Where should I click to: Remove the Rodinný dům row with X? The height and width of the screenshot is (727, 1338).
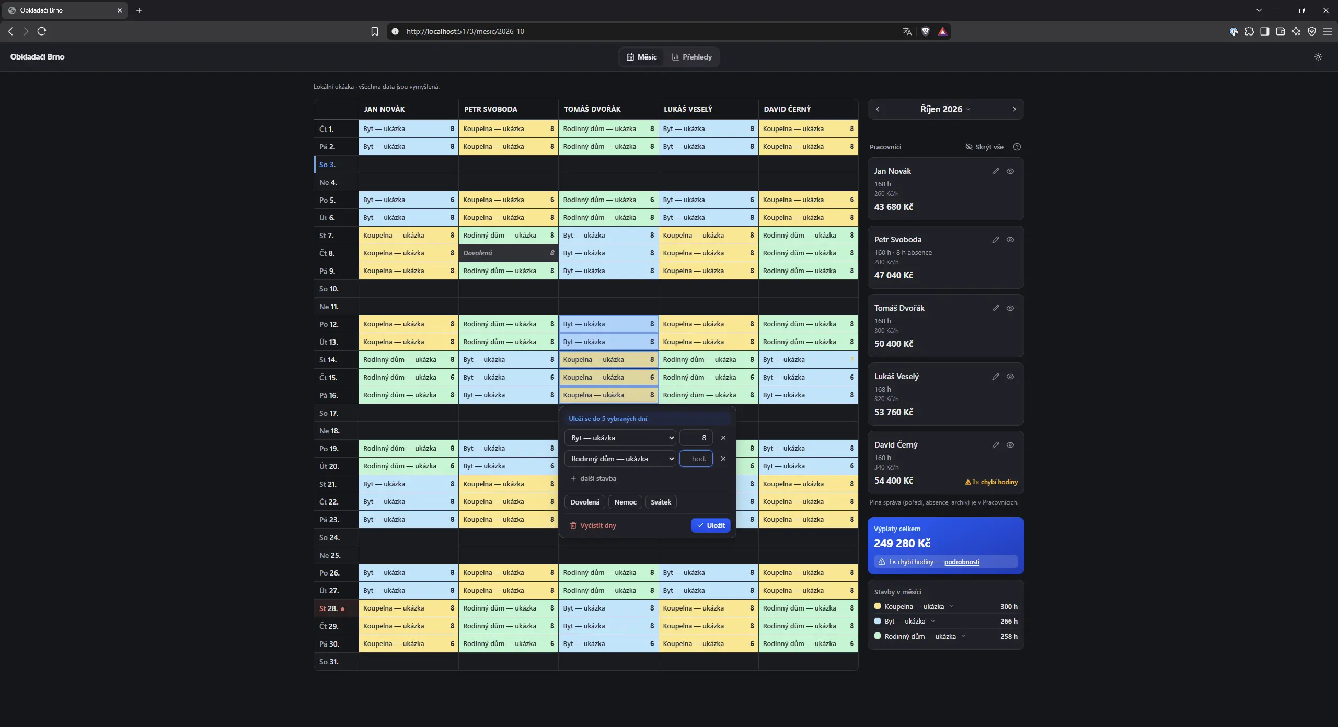click(723, 459)
